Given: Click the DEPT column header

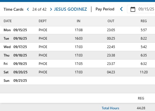Looking at the screenshot, I should point(43,21).
